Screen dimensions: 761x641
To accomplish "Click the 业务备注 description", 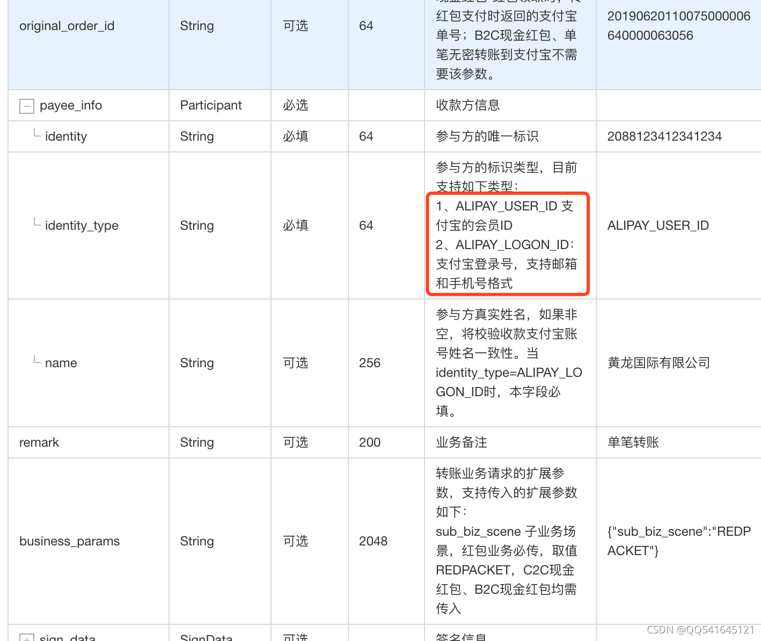I will pyautogui.click(x=462, y=442).
